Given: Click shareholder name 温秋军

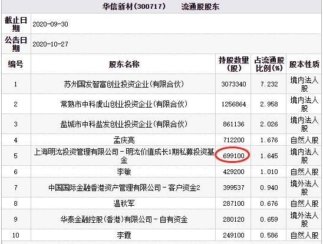Looking at the screenshot, I should (x=124, y=203).
